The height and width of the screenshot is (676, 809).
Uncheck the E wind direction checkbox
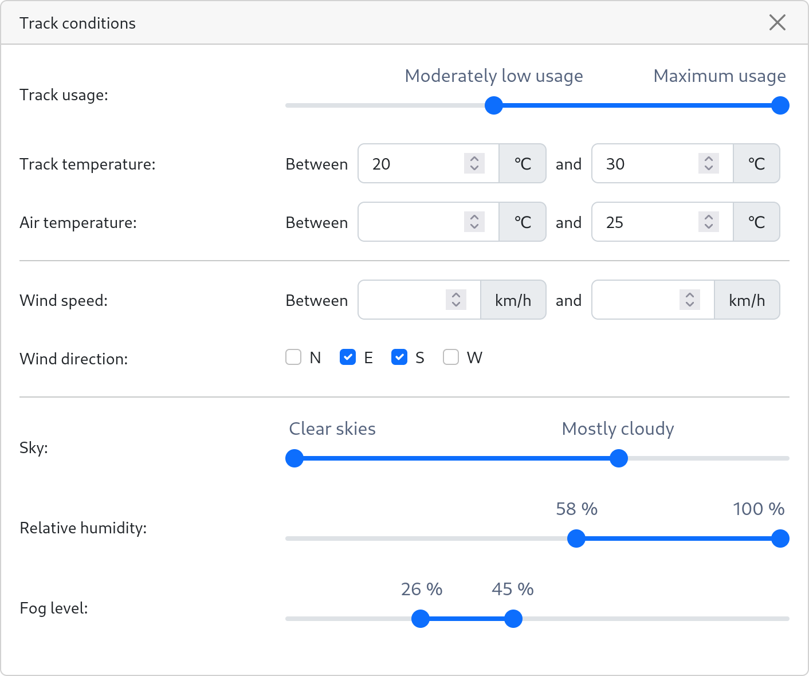[x=348, y=357]
